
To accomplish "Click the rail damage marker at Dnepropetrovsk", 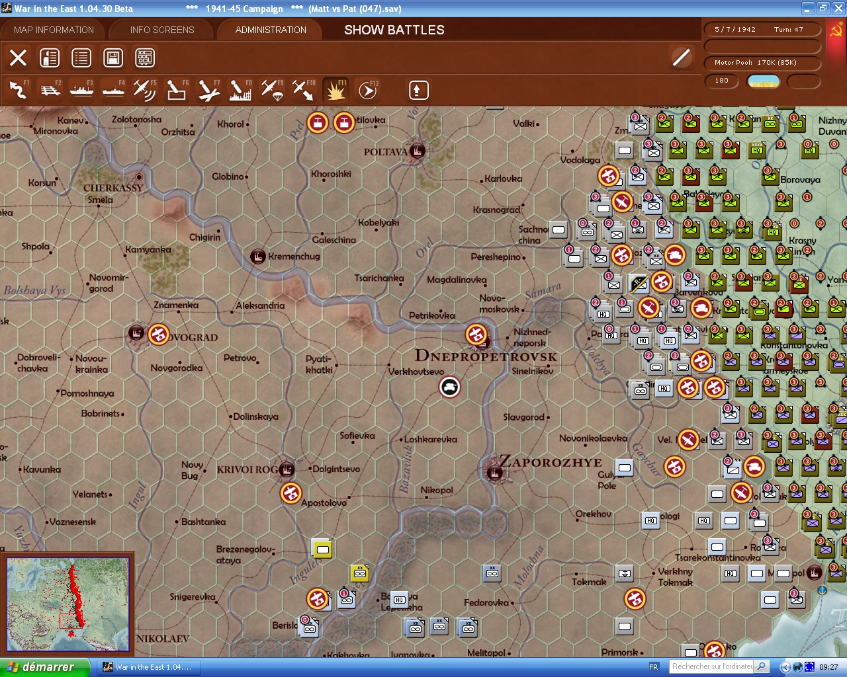I will 476,335.
